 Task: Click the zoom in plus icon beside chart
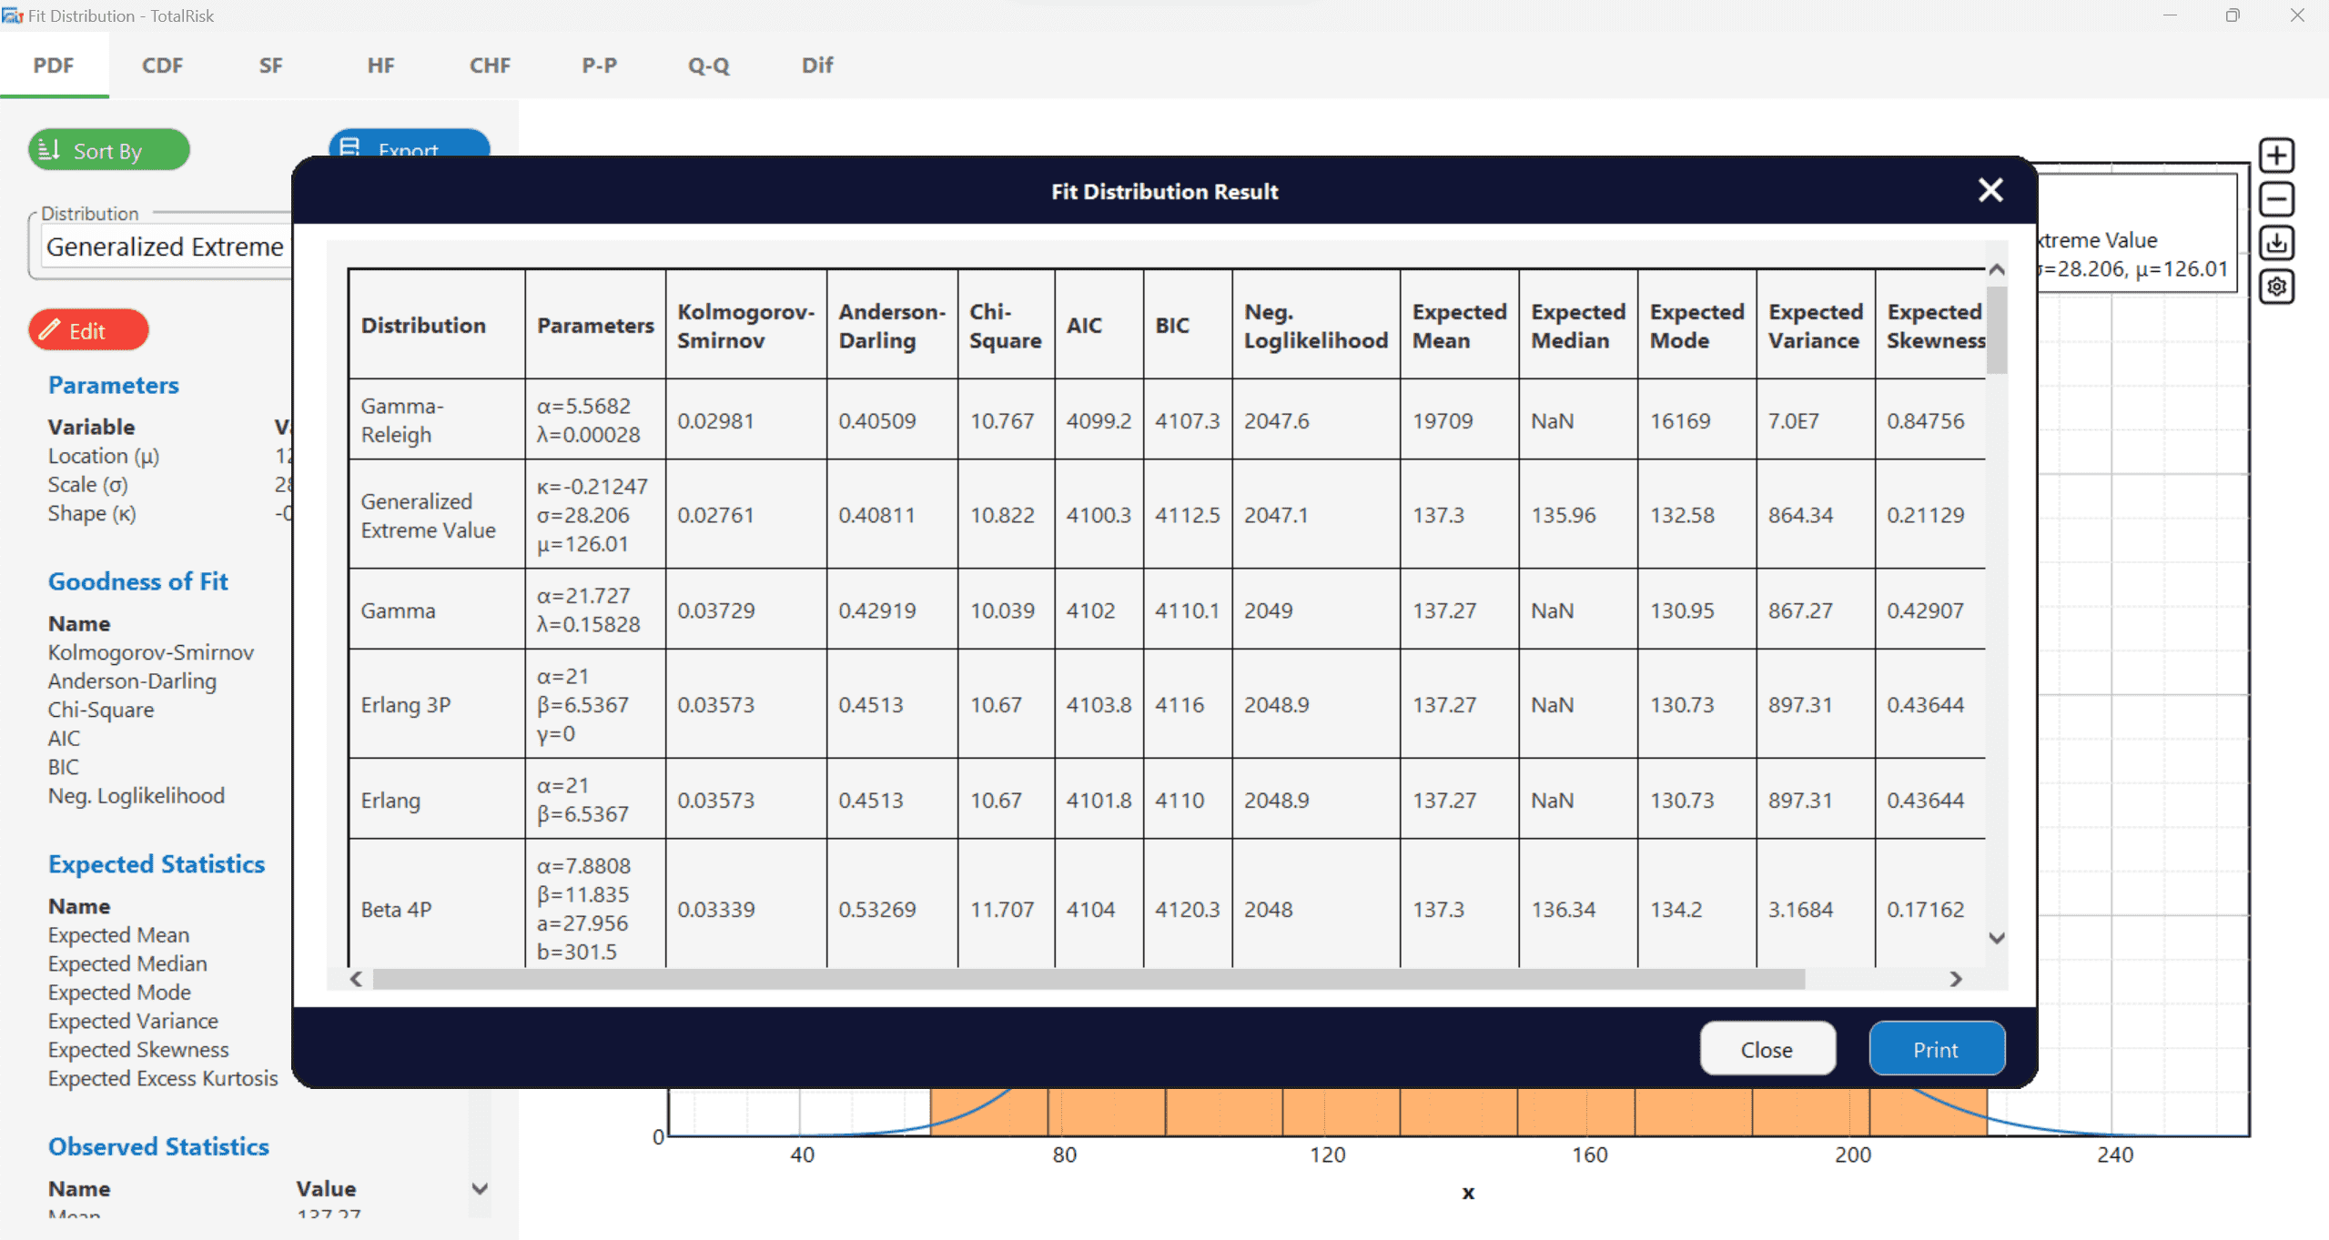(x=2276, y=156)
